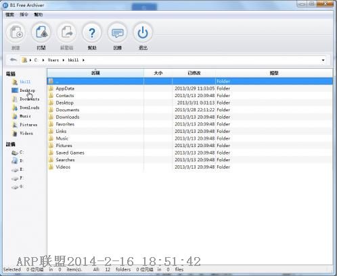Select the Music folder in the file list
Image resolution: width=337 pixels, height=276 pixels.
[189, 138]
